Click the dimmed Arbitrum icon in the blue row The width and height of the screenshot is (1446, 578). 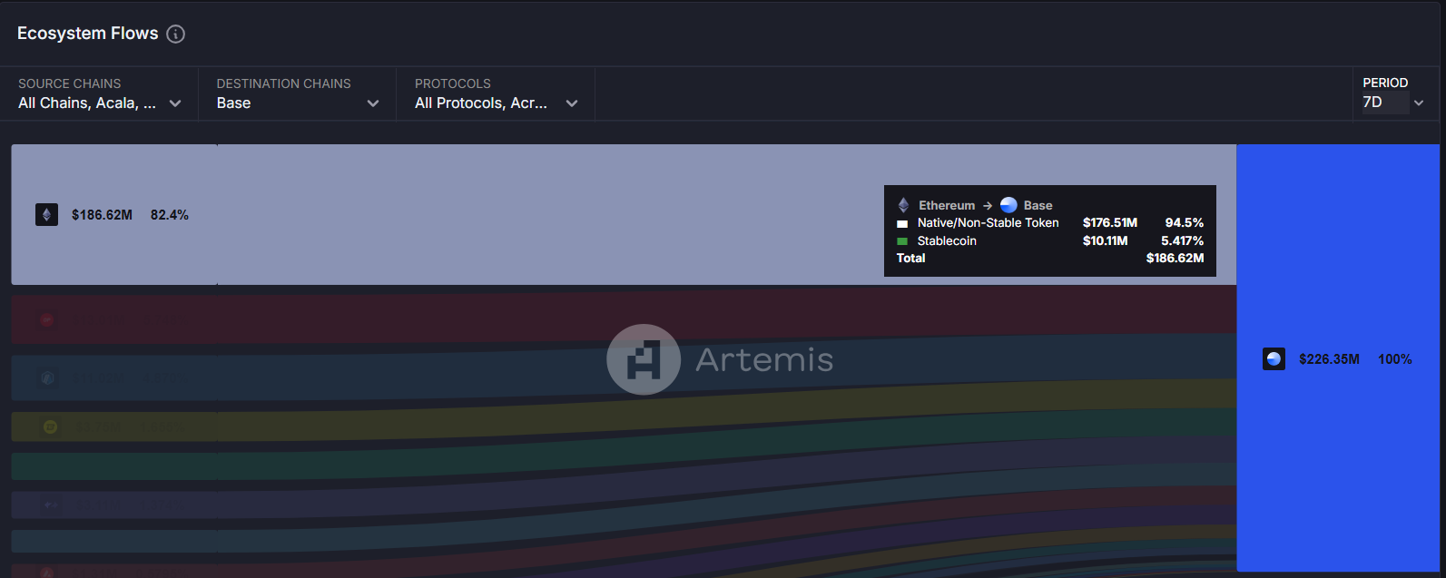point(47,378)
